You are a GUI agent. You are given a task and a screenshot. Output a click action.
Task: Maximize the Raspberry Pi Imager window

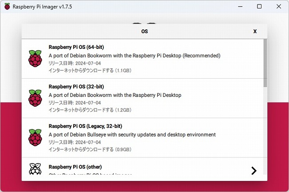(x=259, y=7)
